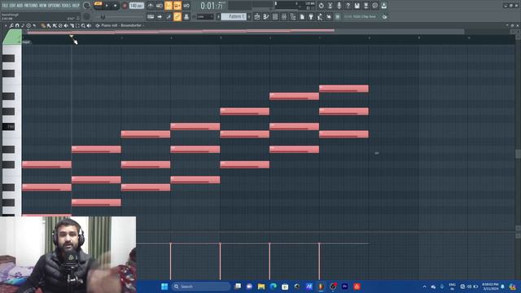Open the question mark help icon
Viewport: 521px width, 293px height.
point(348,6)
